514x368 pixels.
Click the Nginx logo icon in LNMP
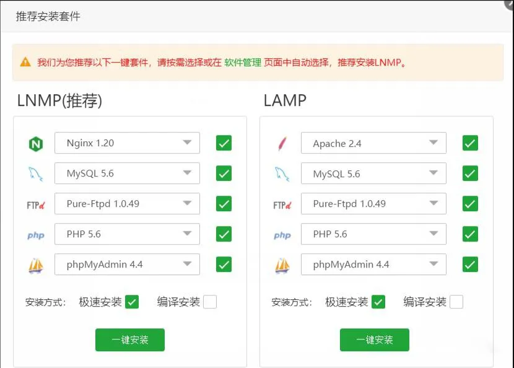point(36,144)
